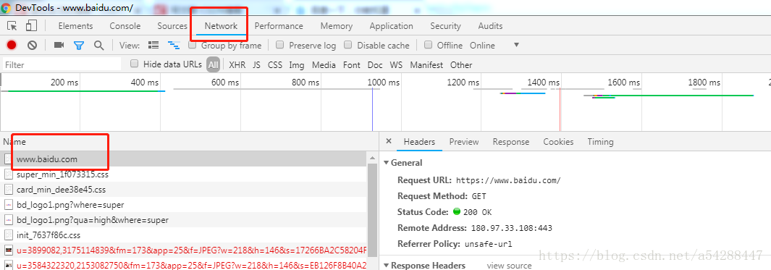The width and height of the screenshot is (771, 270).
Task: Select bd_logo1.png?qua=high&where=super request
Action: (x=183, y=220)
